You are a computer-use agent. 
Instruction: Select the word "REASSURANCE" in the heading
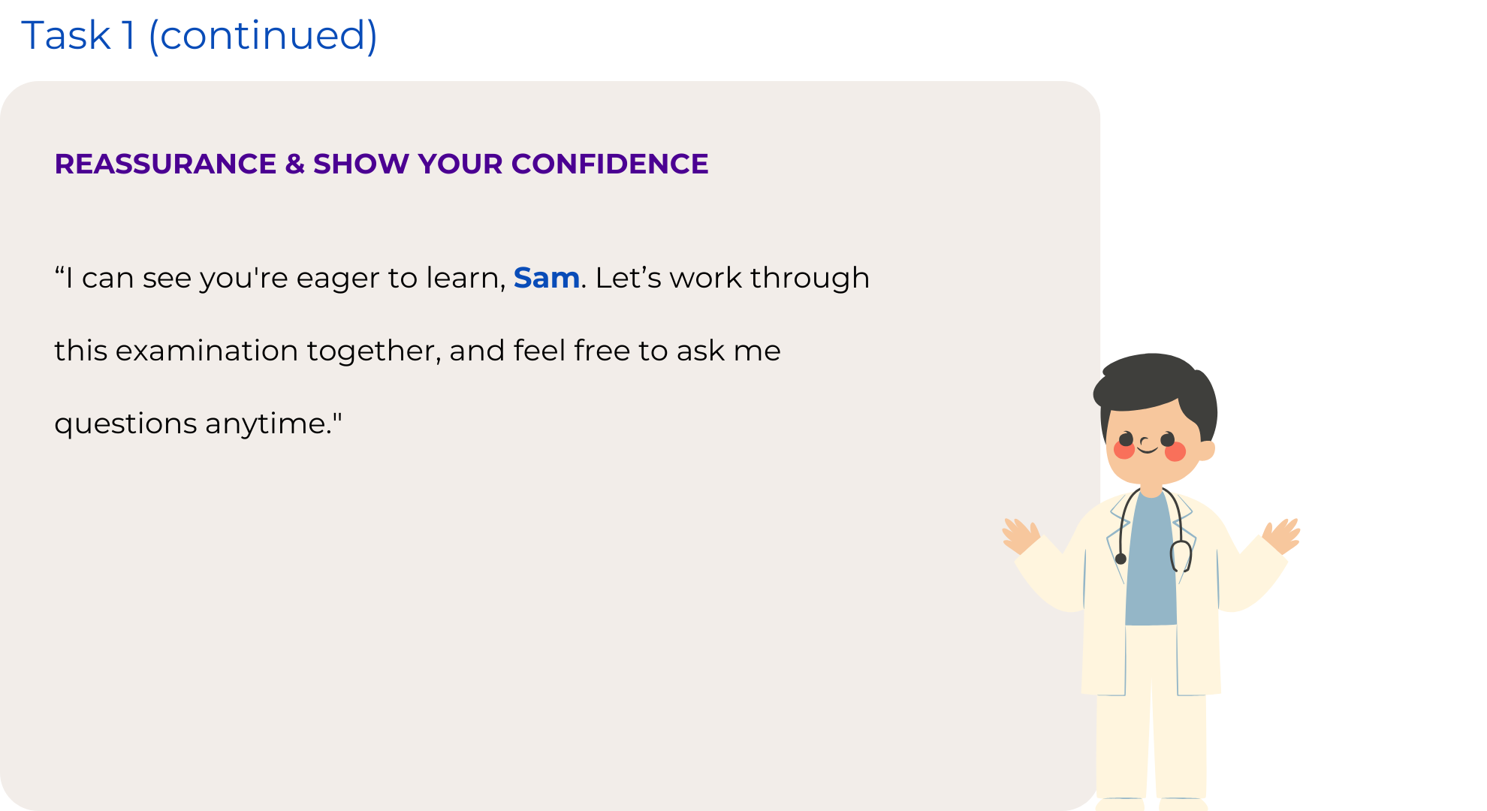(165, 164)
